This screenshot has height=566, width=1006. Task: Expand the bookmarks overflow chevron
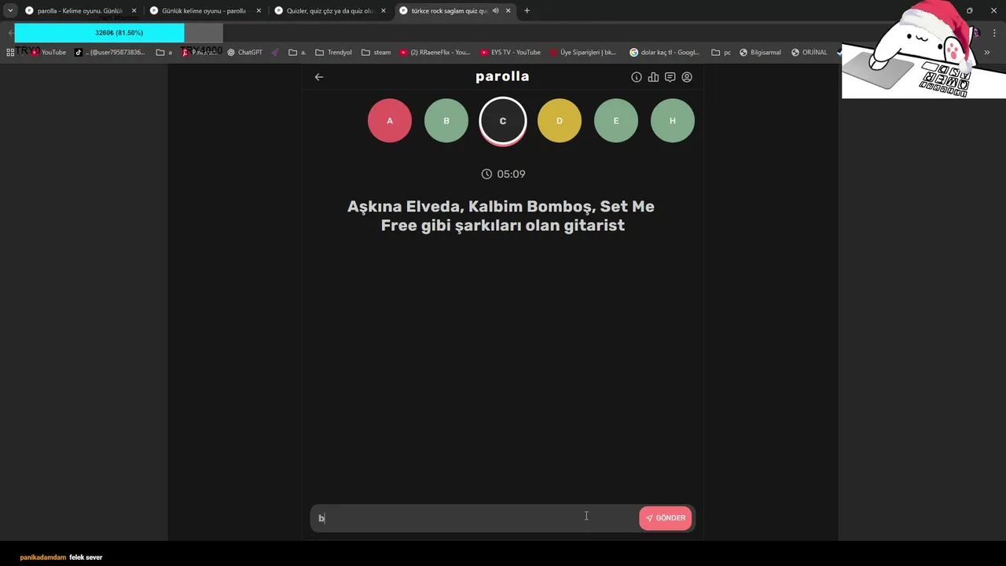click(986, 52)
